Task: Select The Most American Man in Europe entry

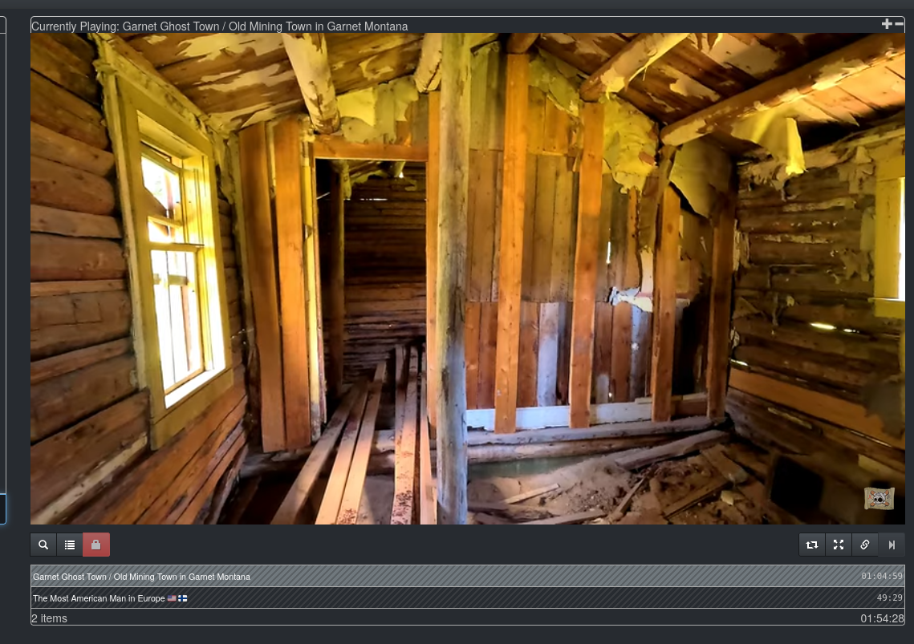Action: (99, 598)
